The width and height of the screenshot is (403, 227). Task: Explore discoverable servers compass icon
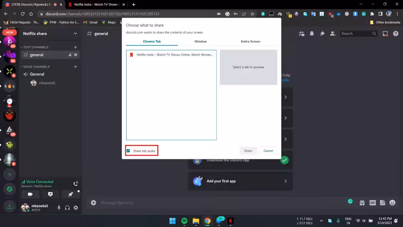click(x=10, y=189)
